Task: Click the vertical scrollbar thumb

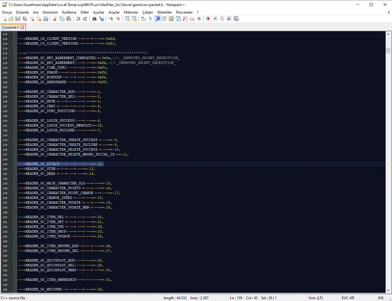Action: point(388,51)
